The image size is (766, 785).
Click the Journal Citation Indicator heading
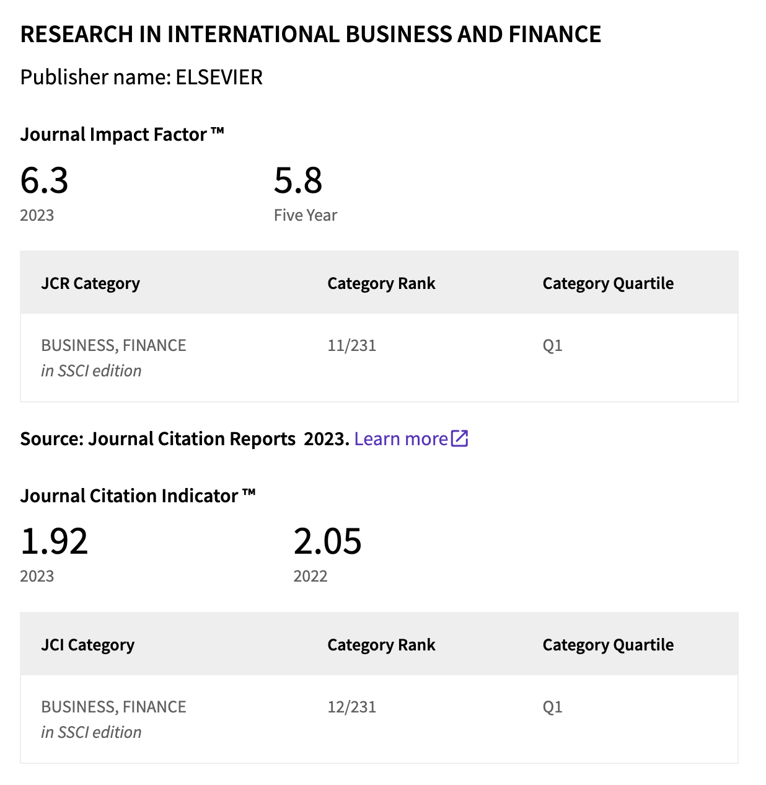coord(138,495)
